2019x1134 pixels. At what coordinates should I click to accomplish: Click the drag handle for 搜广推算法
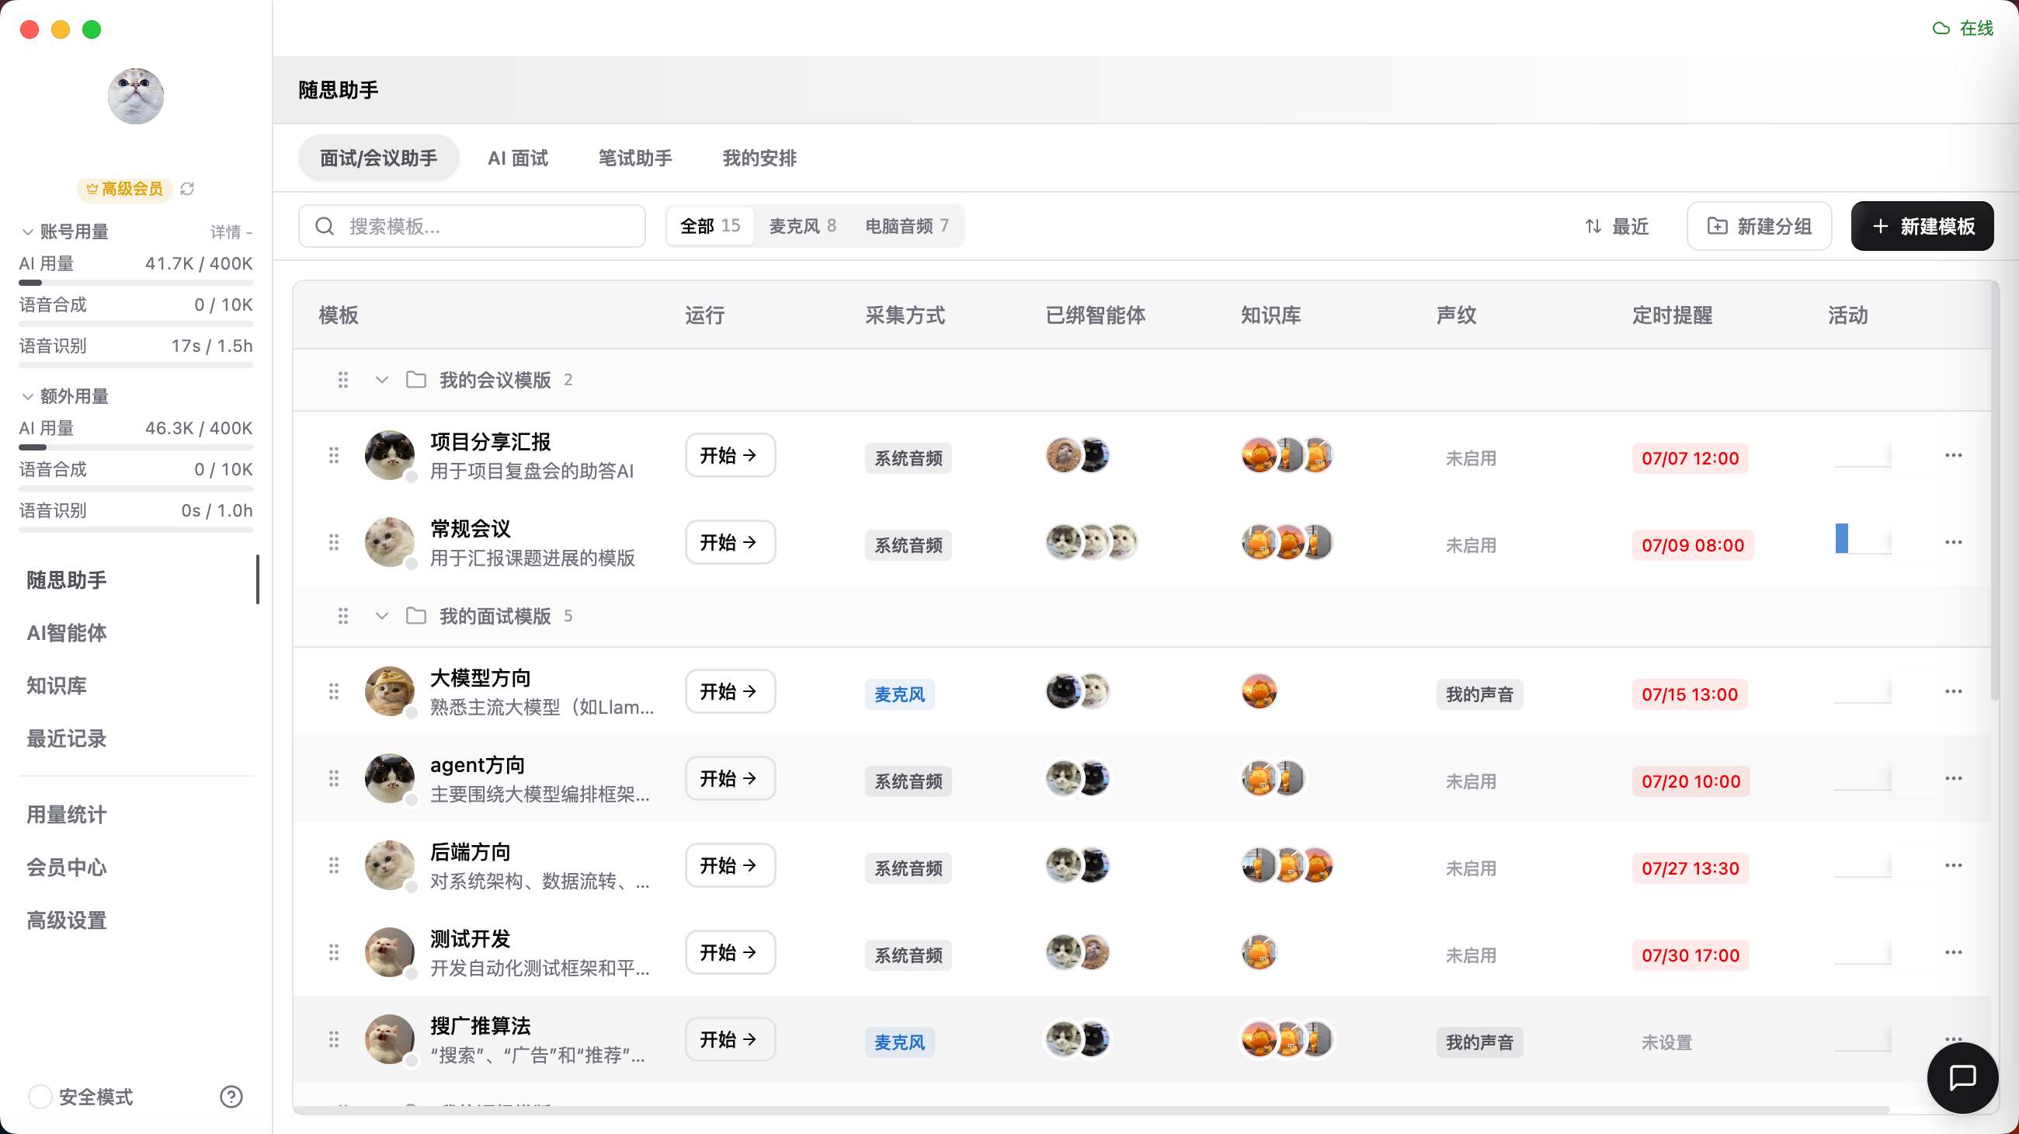coord(333,1039)
